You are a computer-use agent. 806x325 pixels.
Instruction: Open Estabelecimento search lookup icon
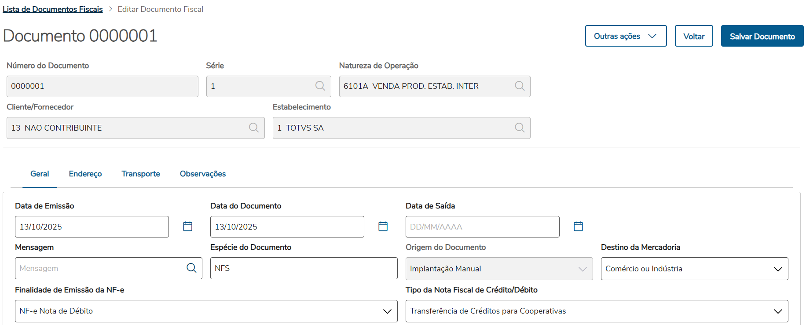pyautogui.click(x=520, y=128)
